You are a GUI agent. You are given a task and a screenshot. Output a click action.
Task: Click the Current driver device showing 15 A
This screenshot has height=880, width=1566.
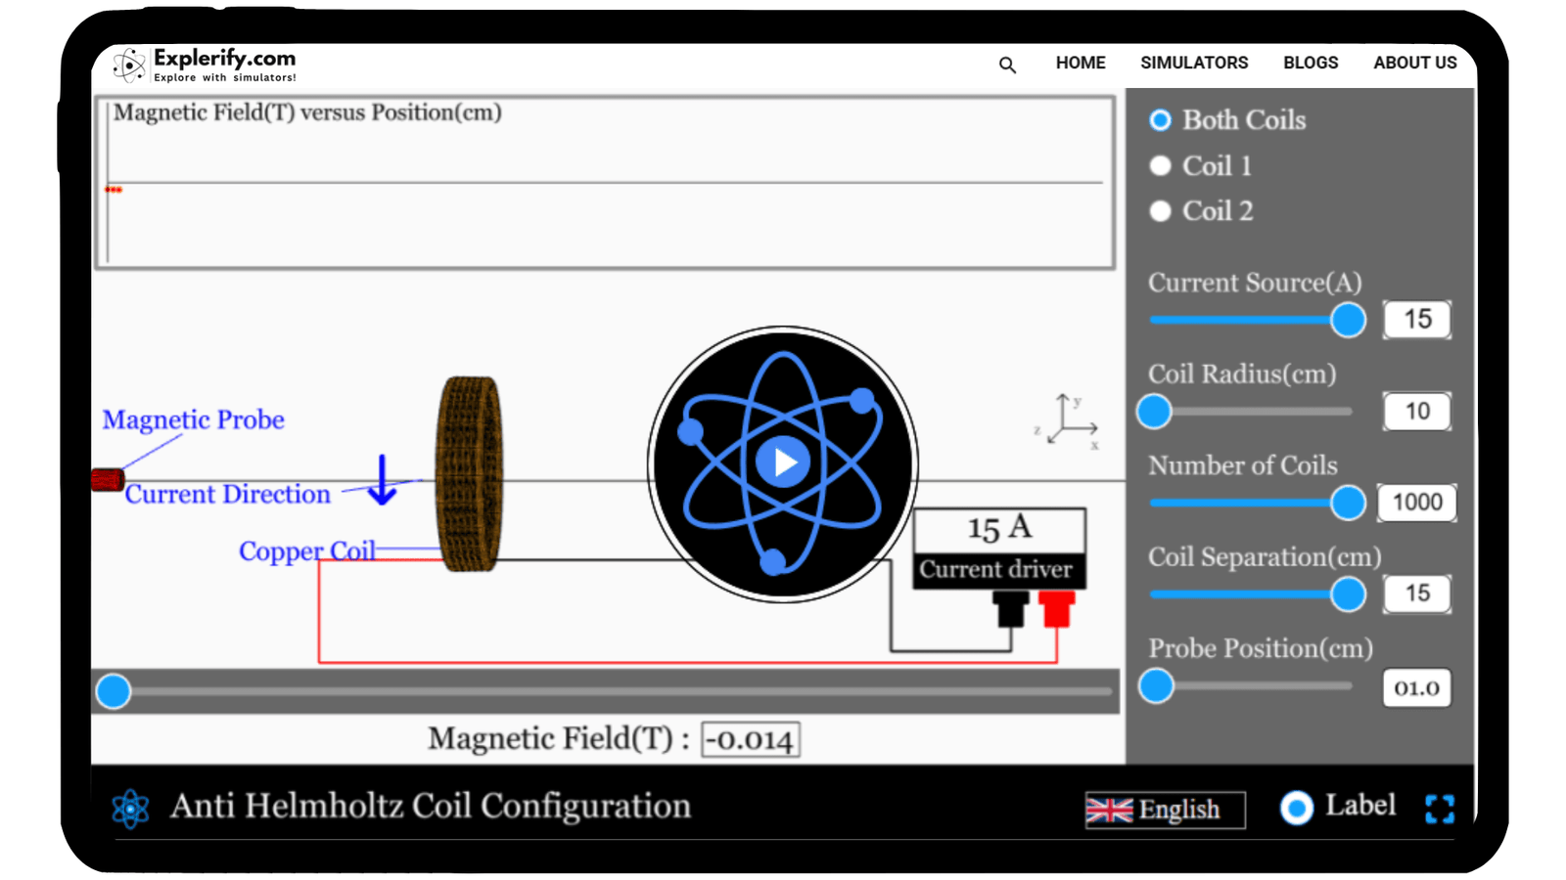point(998,548)
